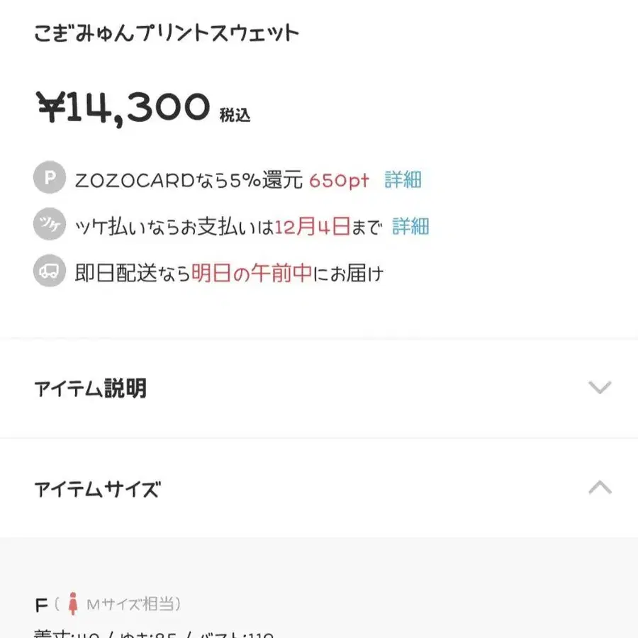Open 詳細 link for ZOZOCARD points

click(x=403, y=180)
